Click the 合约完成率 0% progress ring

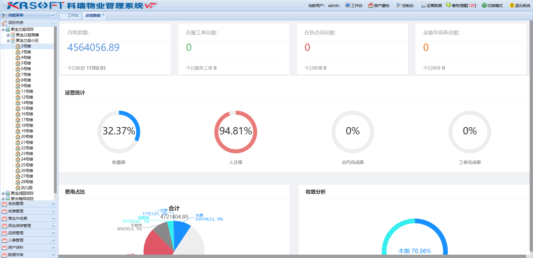353,132
